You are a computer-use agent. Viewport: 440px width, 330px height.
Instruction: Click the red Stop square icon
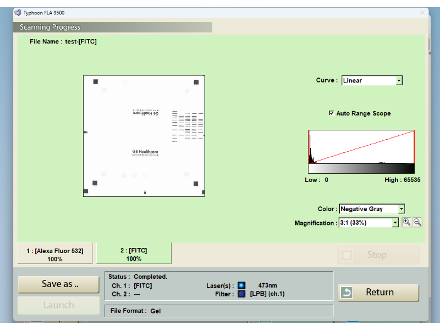[x=346, y=255]
